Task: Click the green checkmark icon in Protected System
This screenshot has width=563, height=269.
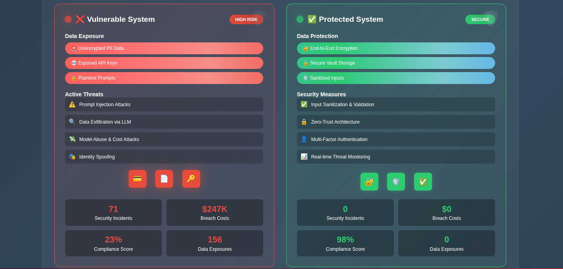Action: (423, 181)
